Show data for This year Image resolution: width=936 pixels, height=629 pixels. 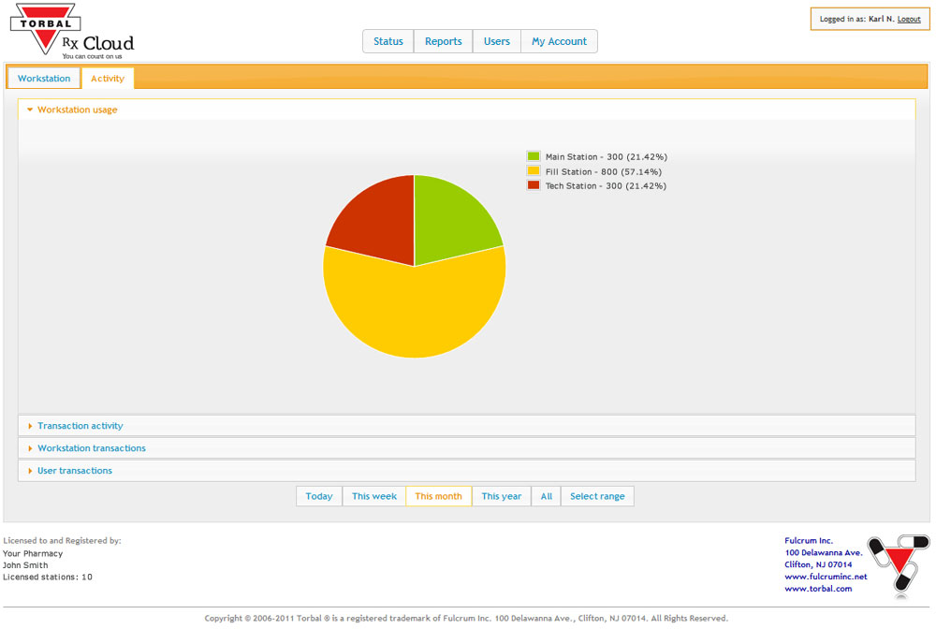point(502,496)
